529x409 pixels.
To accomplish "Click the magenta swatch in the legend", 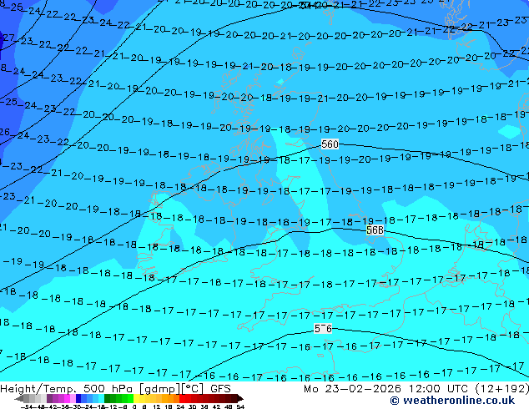I will coord(67,398).
